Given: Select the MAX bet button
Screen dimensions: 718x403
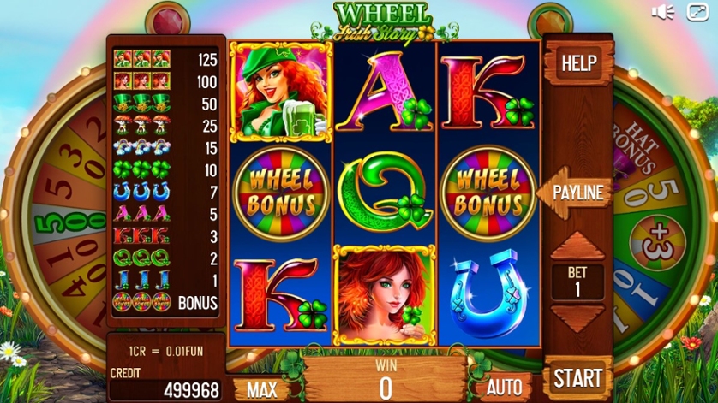Looking at the screenshot, I should [262, 389].
